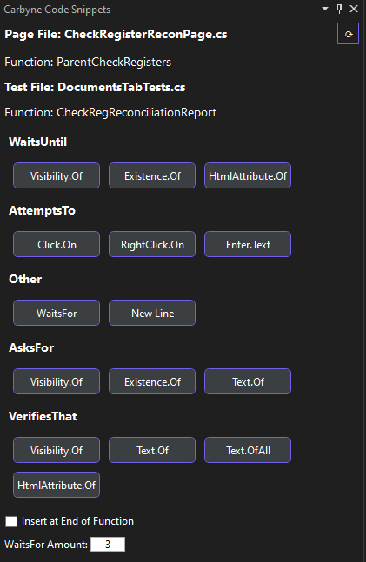
Task: Toggle the auto-hide pin icon
Action: [339, 9]
